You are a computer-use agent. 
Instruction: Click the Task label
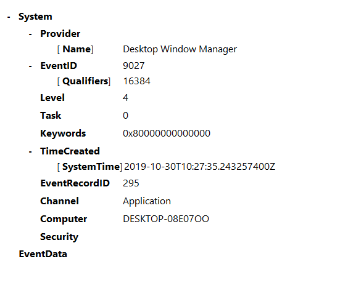click(51, 116)
